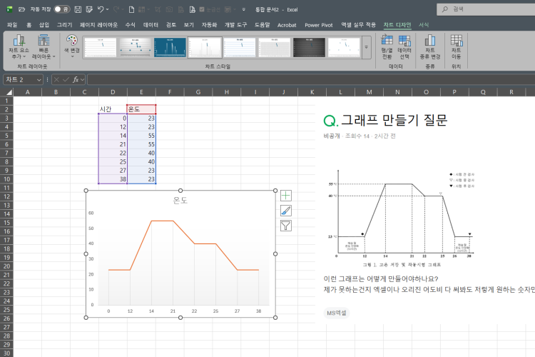The width and height of the screenshot is (535, 357).
Task: Click 차트 종류 변경 change chart type
Action: click(x=430, y=47)
